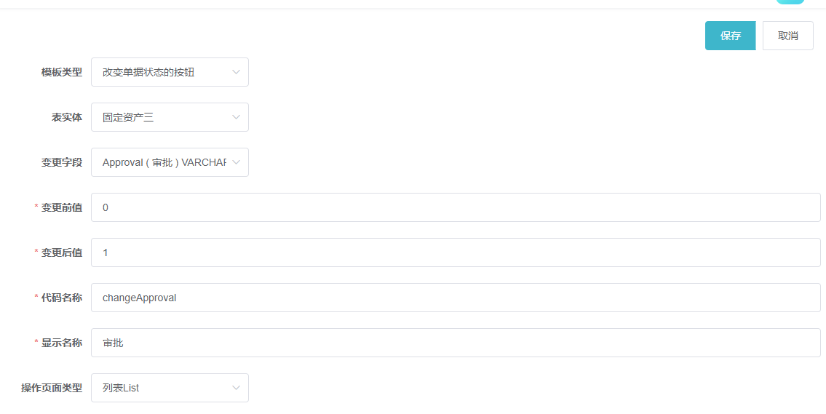Image resolution: width=826 pixels, height=414 pixels.
Task: Click the chevron arrow in 变更字段 select
Action: (236, 162)
